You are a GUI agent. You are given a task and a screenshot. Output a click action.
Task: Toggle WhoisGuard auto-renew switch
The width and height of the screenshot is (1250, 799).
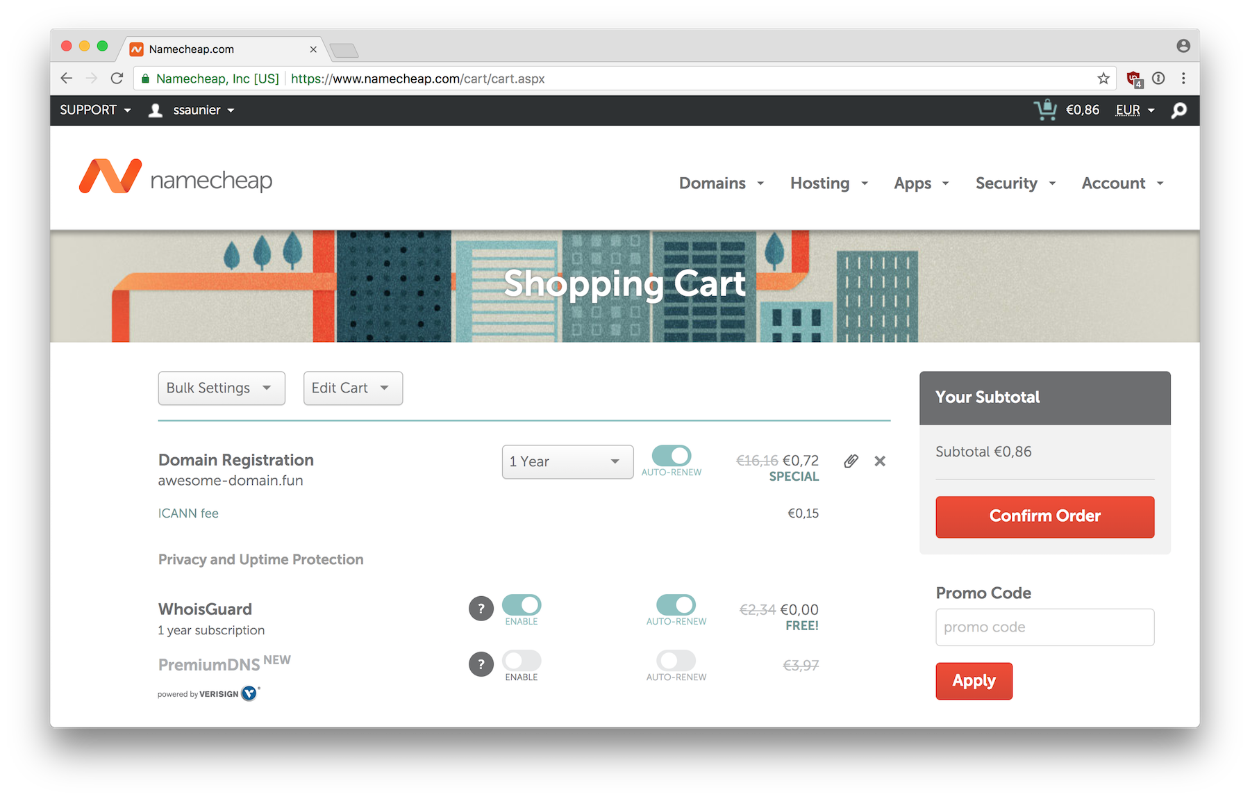(676, 605)
